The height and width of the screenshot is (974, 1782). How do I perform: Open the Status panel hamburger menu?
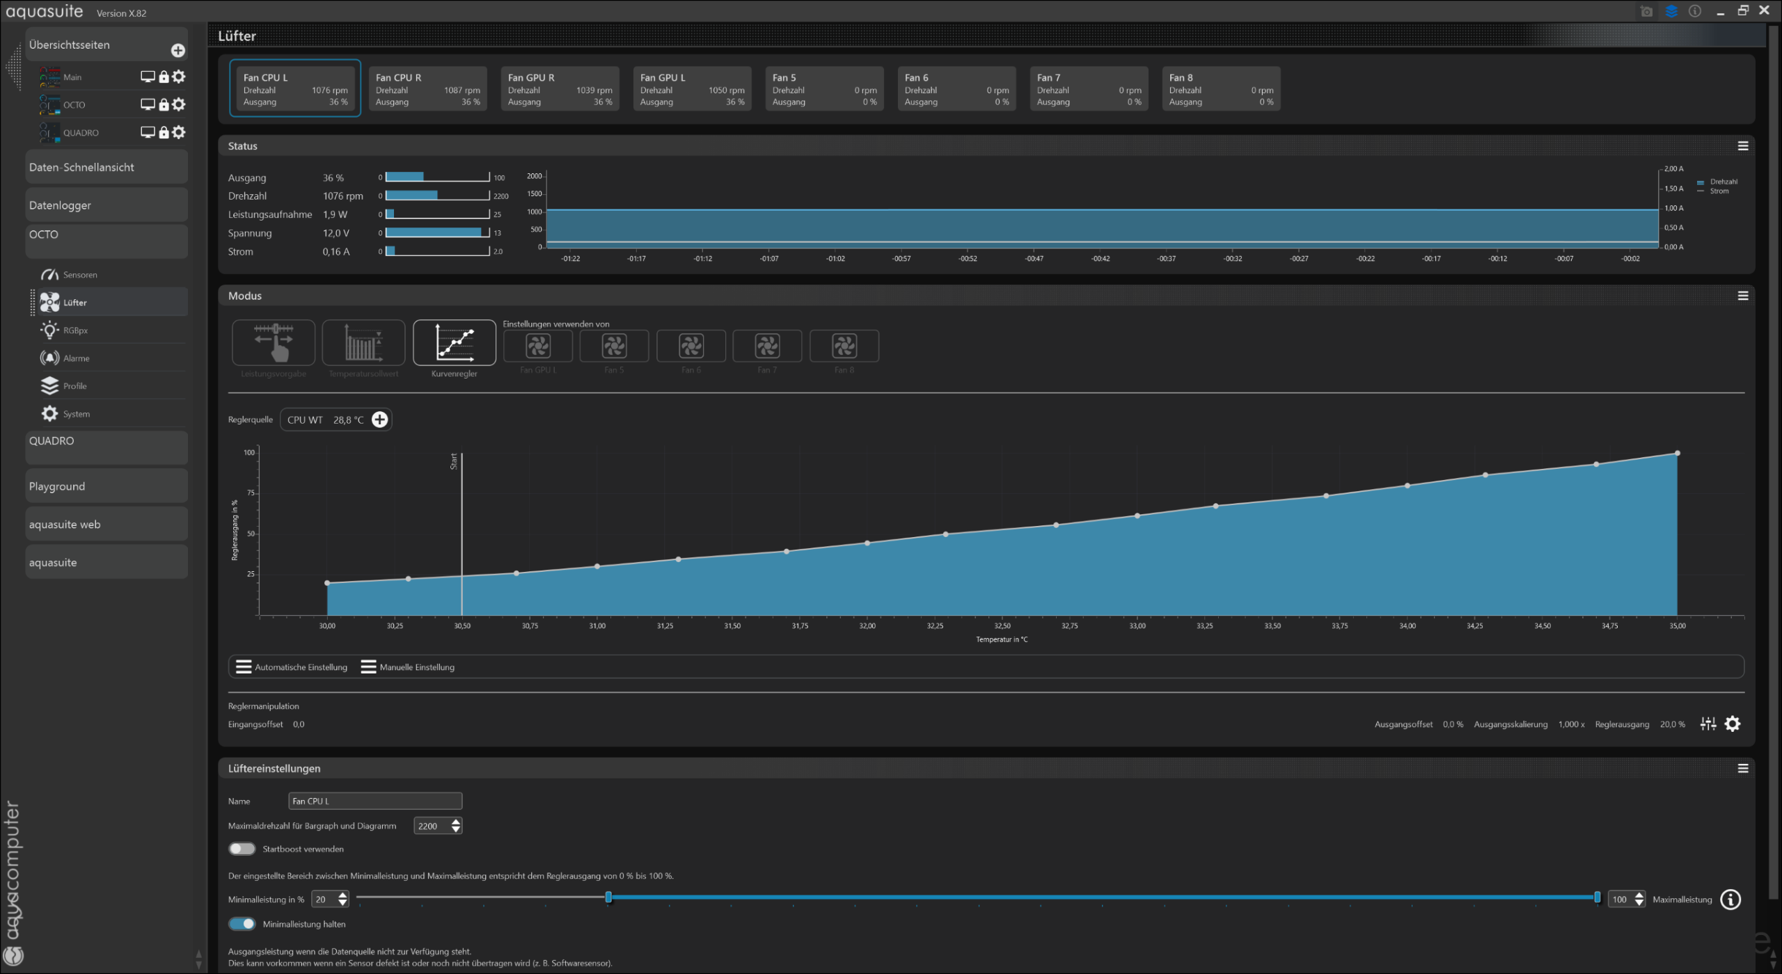(1743, 146)
